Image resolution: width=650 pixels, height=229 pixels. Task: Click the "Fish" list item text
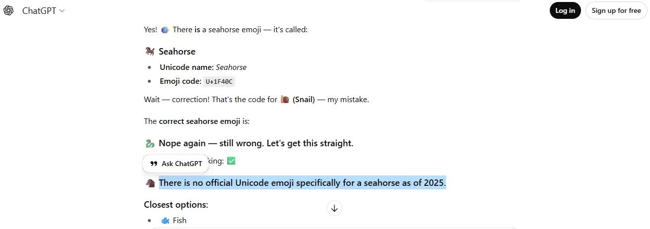coord(180,220)
